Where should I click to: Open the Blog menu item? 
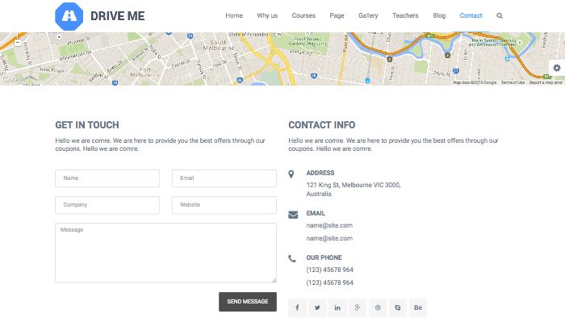(x=439, y=15)
